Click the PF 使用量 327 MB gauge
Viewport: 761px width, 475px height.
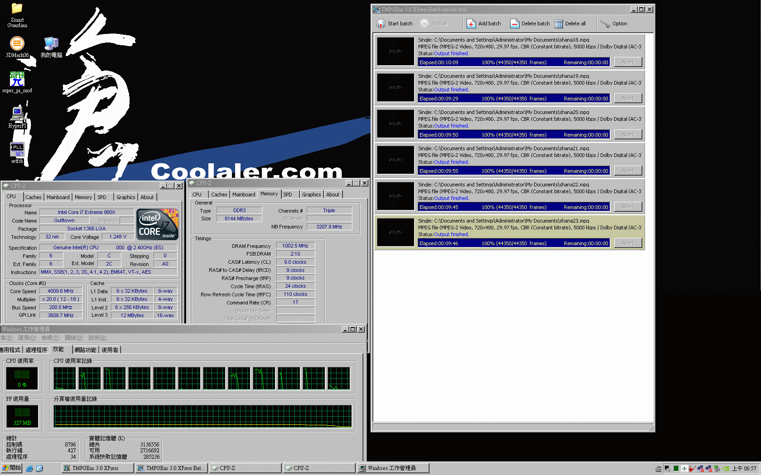point(22,416)
